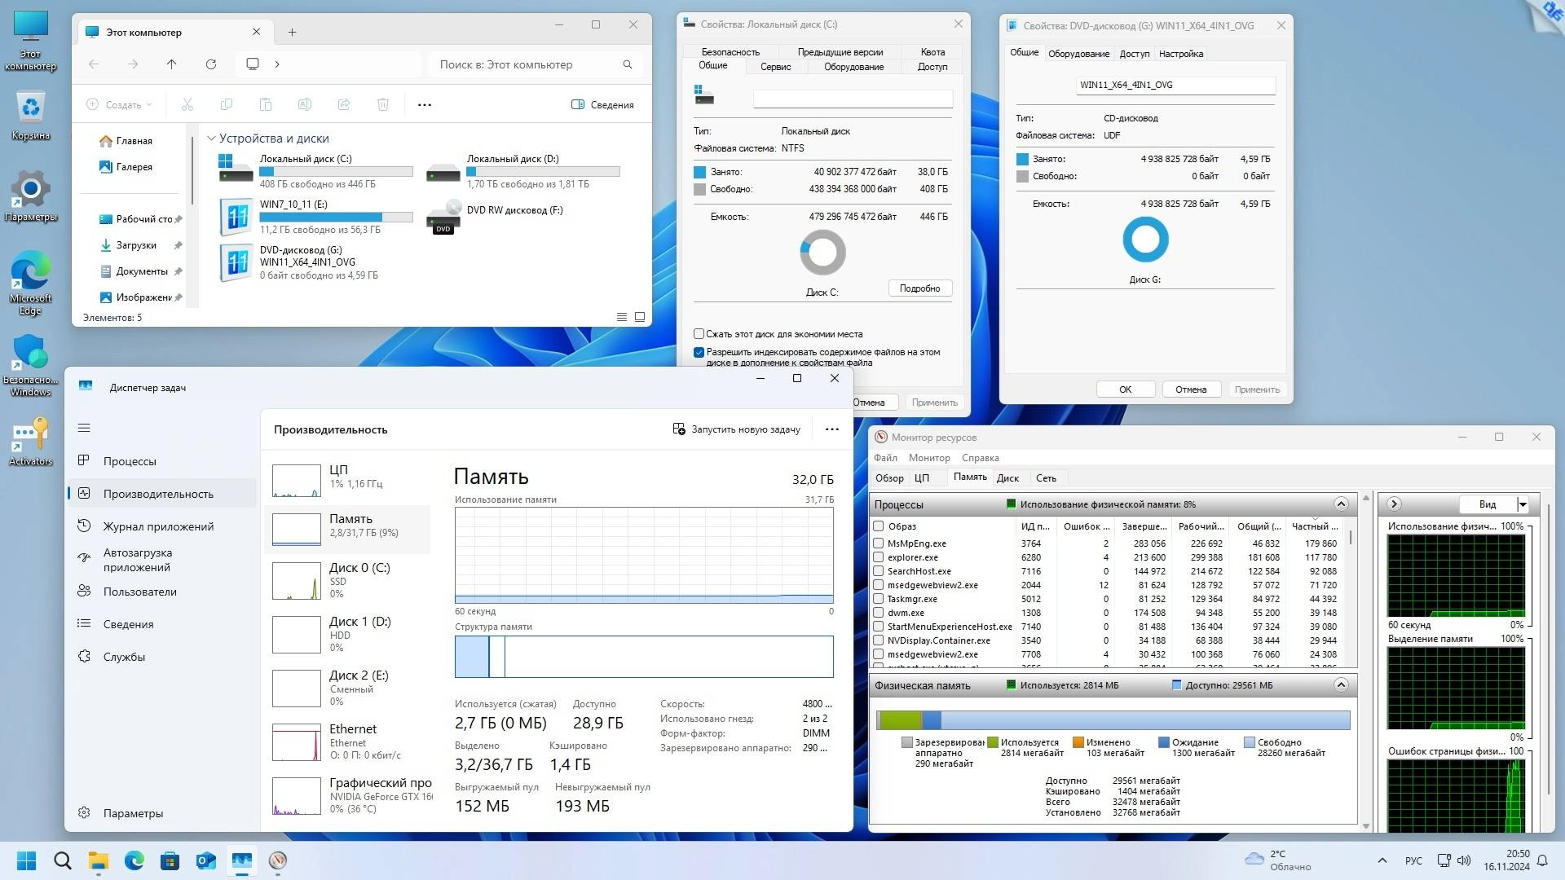Uncheck the file indexing option for disk C:
Image resolution: width=1565 pixels, height=880 pixels.
[699, 352]
